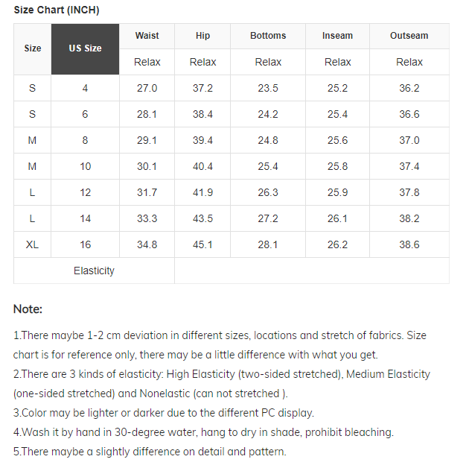Screen dimensions: 469x471
Task: Select the XL size cell
Action: click(33, 244)
